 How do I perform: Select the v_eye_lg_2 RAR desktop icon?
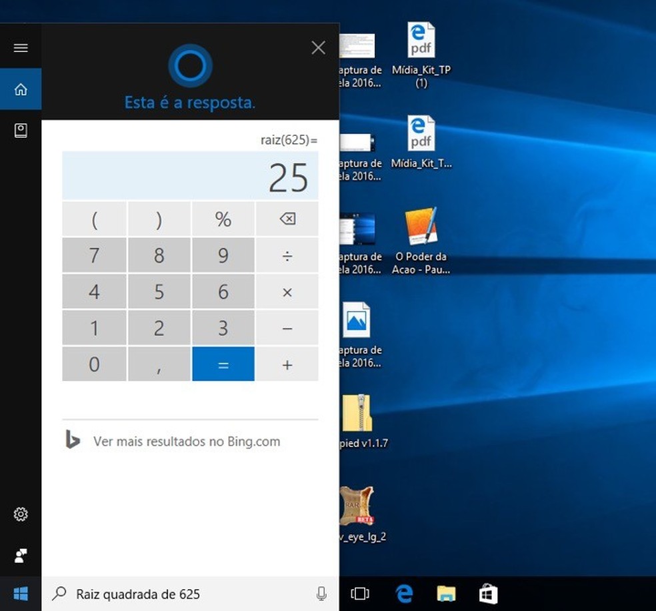tap(362, 514)
